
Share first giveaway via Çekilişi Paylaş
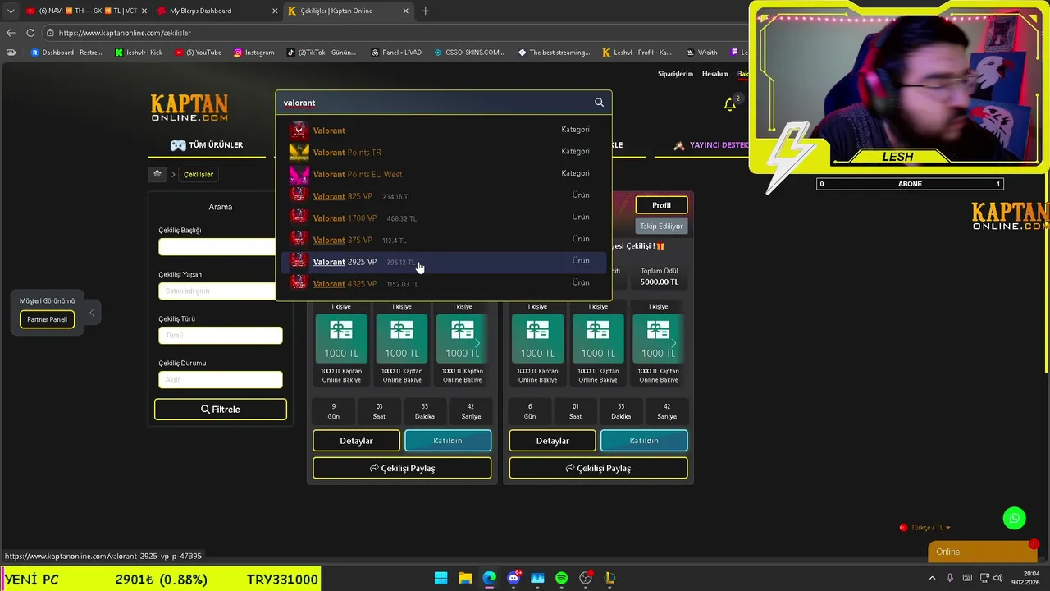[x=402, y=468]
